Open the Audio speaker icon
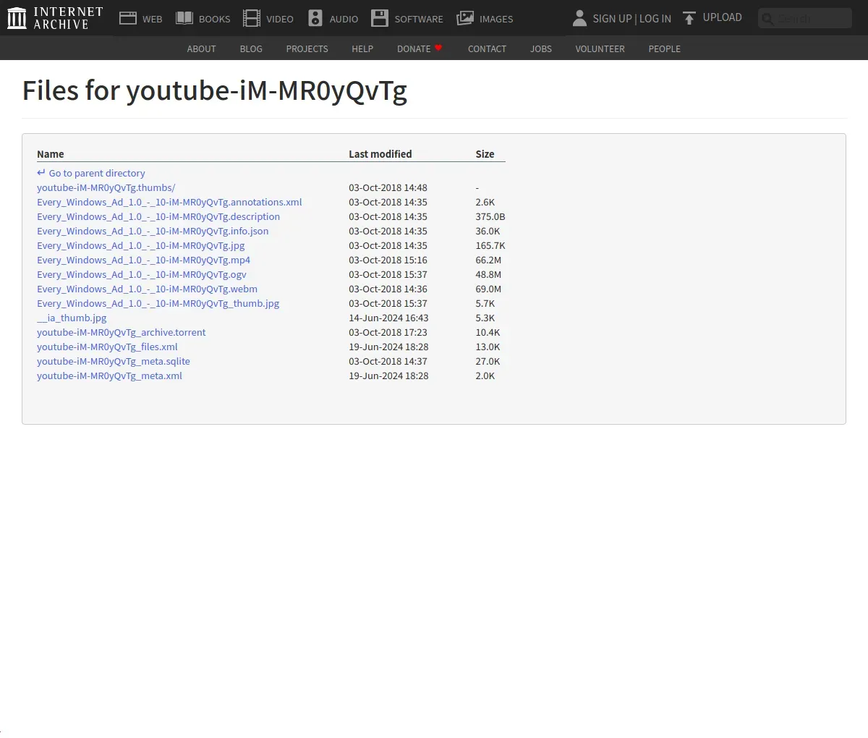The height and width of the screenshot is (738, 868). pos(315,18)
